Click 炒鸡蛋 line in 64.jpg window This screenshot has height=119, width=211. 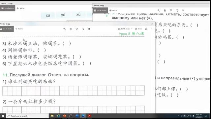[x=169, y=37]
